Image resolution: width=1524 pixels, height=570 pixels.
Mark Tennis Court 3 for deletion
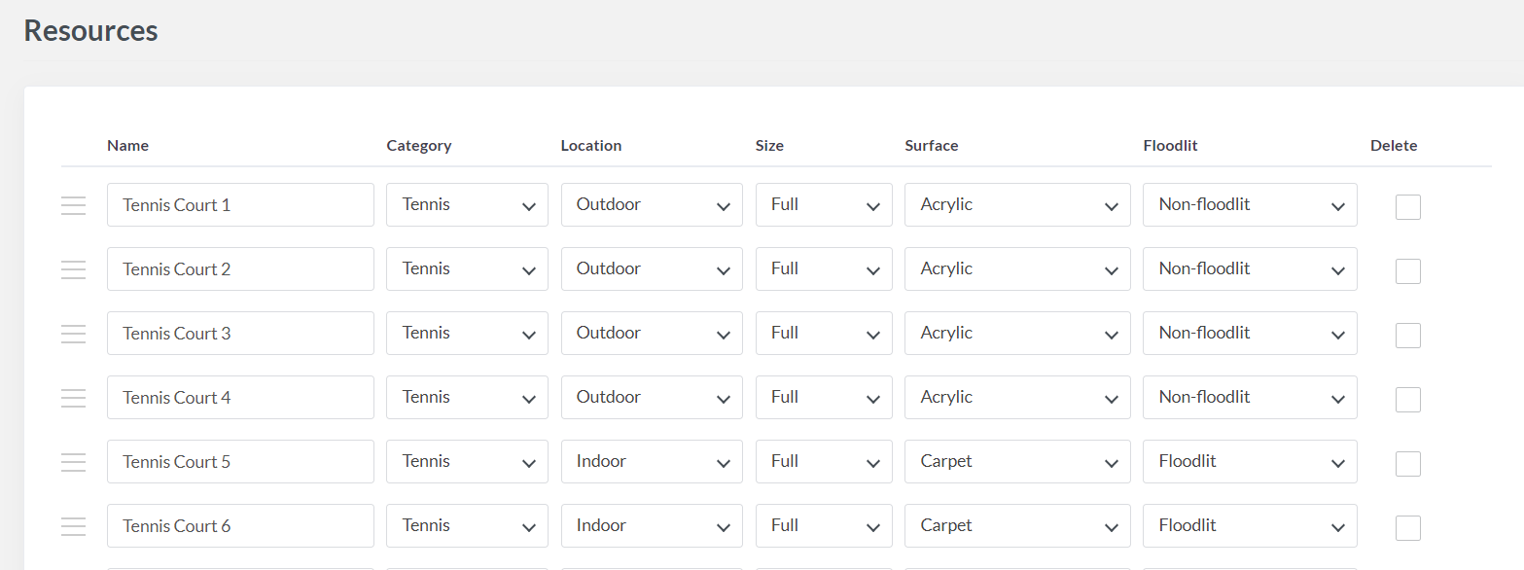(1407, 335)
